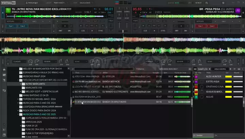Switch to Sampler tab at bottom right
Screen dimensions: 245x139
[x=203, y=135]
